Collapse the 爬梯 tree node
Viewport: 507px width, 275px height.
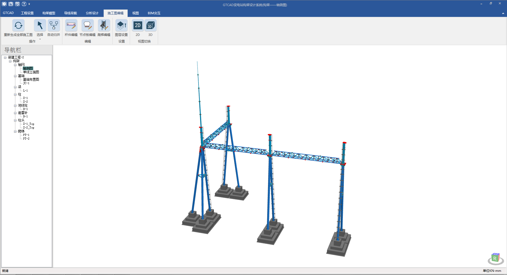click(15, 131)
